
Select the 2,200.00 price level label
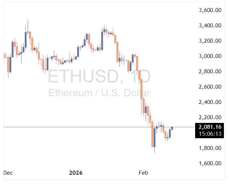(211, 117)
